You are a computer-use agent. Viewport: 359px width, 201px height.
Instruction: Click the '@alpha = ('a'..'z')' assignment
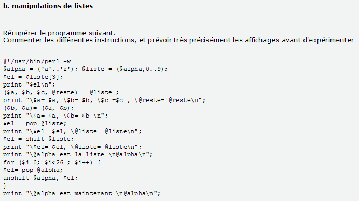[x=41, y=69]
